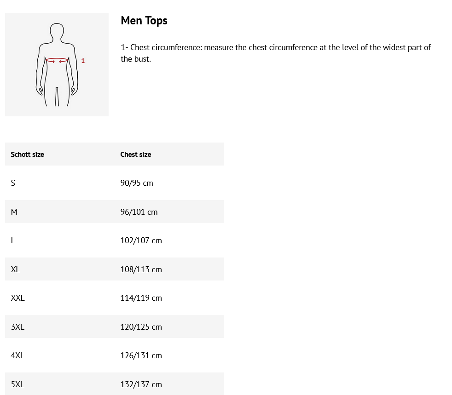The image size is (452, 395).
Task: Select the XL size row
Action: click(x=115, y=269)
